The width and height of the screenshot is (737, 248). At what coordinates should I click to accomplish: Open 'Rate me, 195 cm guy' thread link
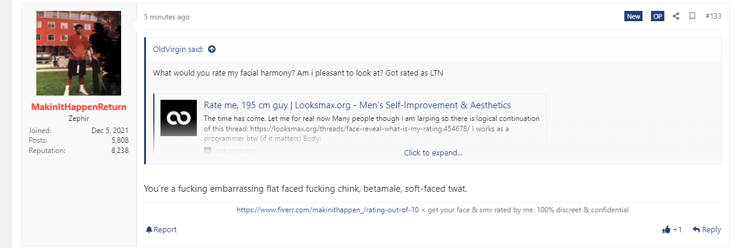(x=357, y=105)
